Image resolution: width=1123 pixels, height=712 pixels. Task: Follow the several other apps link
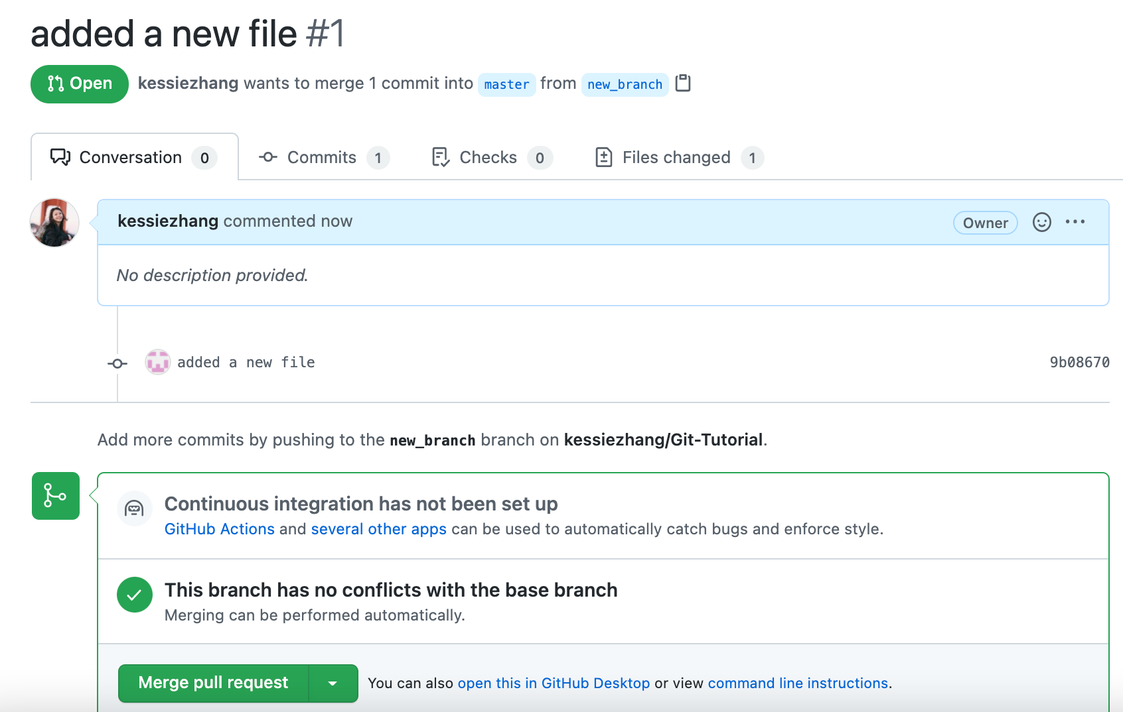point(378,529)
